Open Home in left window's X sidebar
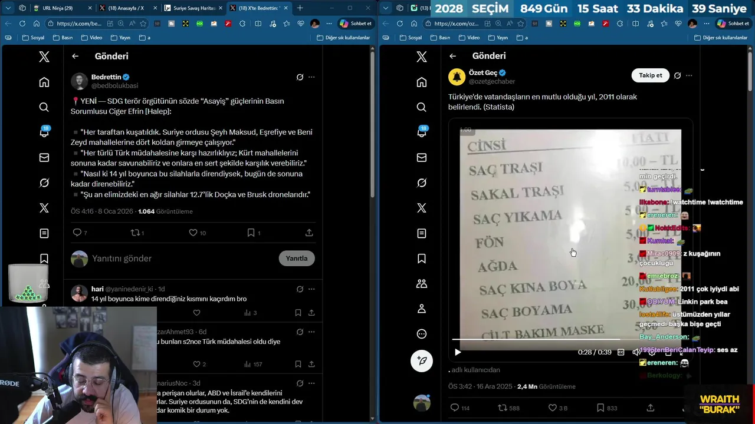This screenshot has width=755, height=424. click(x=44, y=82)
